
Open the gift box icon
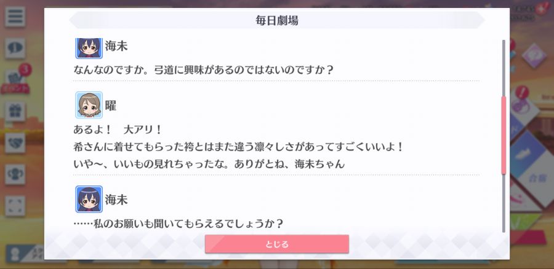[x=15, y=111]
